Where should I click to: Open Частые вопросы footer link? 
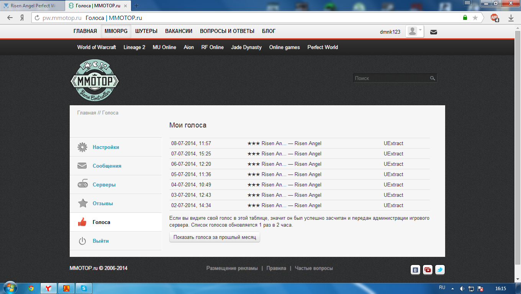pyautogui.click(x=314, y=268)
